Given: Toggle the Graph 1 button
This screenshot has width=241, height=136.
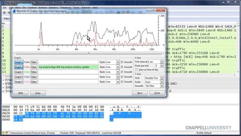Looking at the screenshot, I should [19, 62].
